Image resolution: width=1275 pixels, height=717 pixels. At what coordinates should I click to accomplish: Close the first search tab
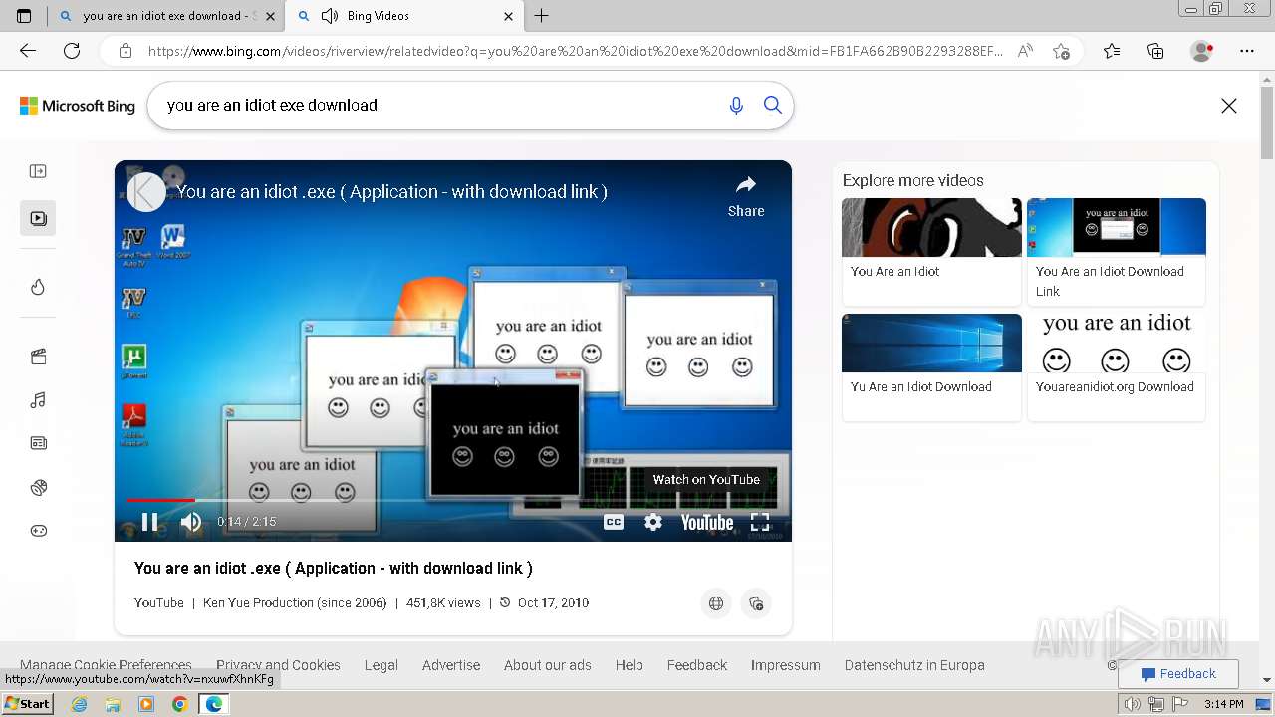pos(270,16)
